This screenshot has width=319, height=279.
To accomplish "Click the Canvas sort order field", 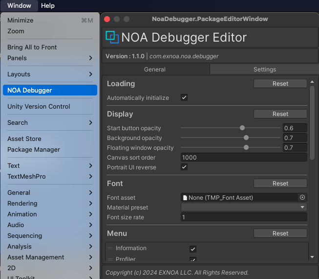I will [x=244, y=157].
